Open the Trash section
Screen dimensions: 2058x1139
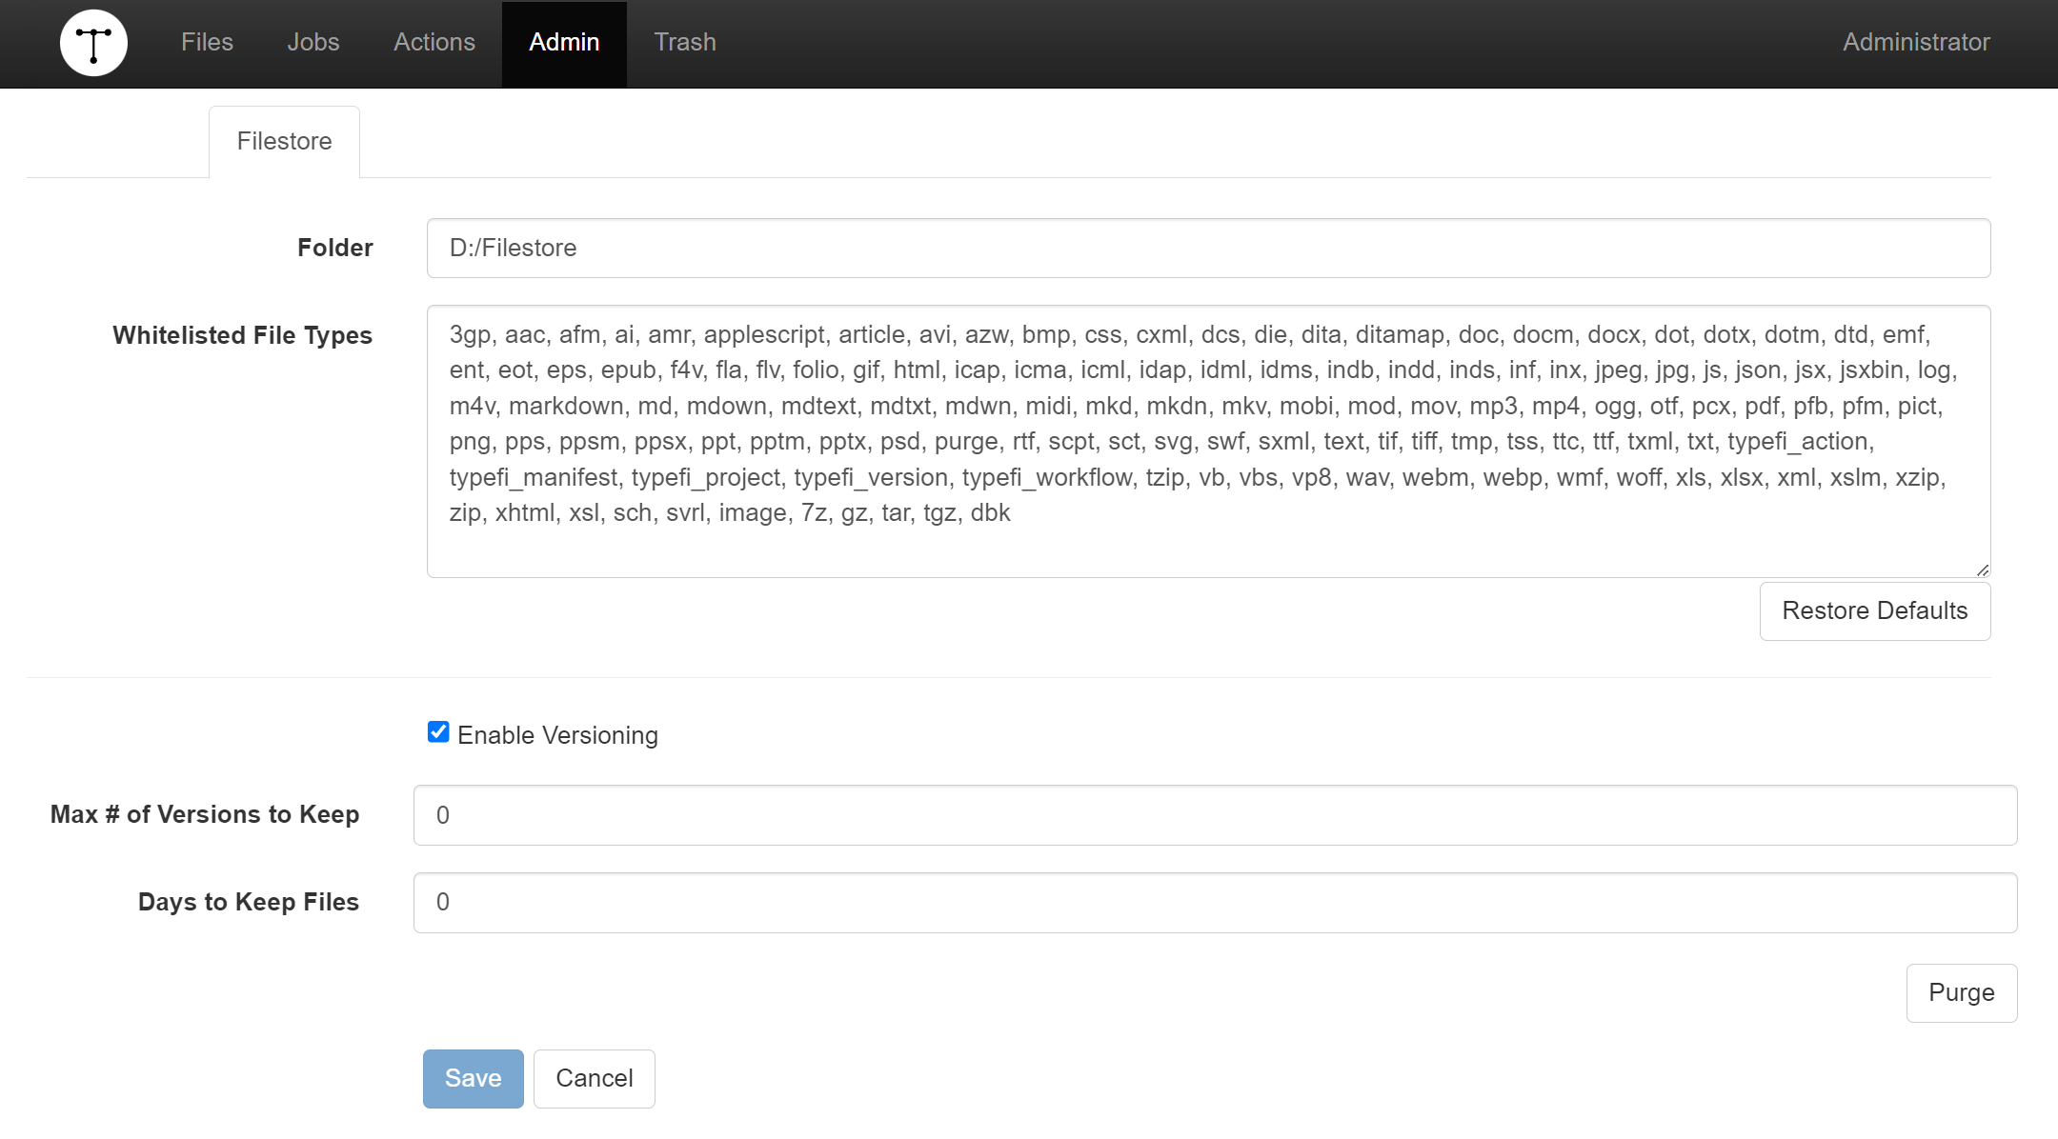[x=684, y=43]
